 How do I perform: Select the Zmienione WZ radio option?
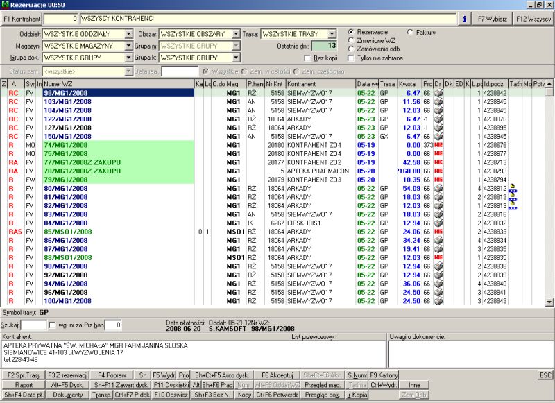click(x=351, y=41)
